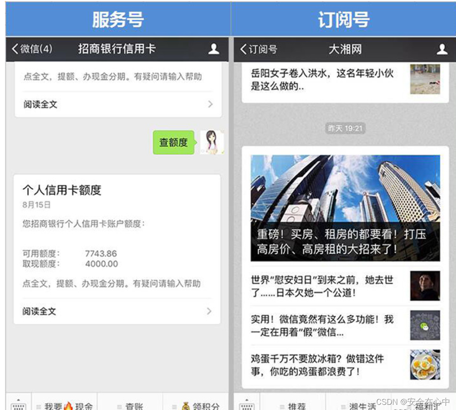Image resolution: width=456 pixels, height=410 pixels.
Task: Open article 实用！微信竟然有这么多功能
Action: [x=322, y=326]
